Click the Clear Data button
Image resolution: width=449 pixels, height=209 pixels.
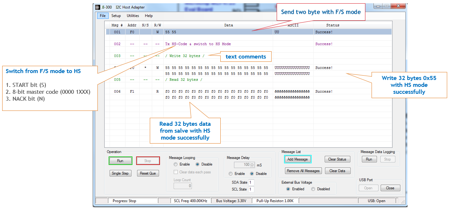[337, 171]
